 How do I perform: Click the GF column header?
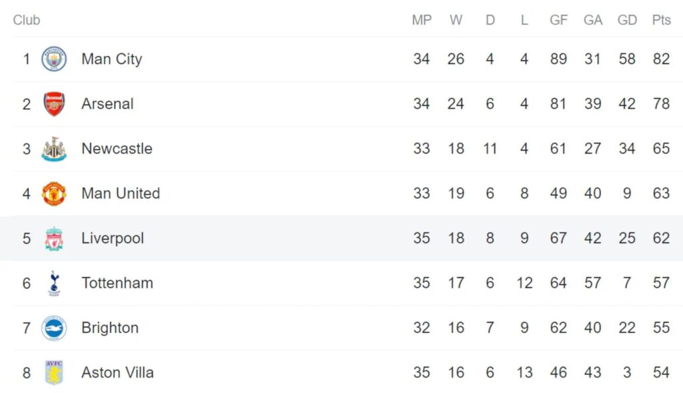[x=558, y=20]
